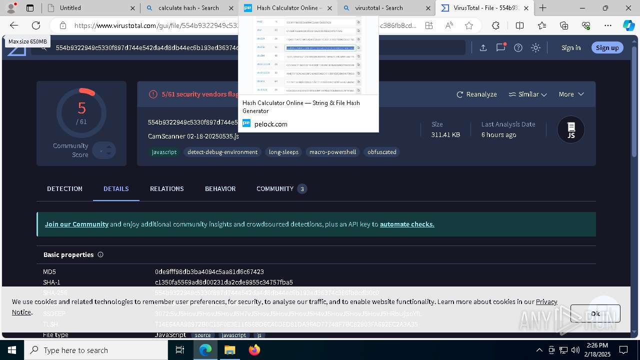Open the Edge profile icon
Viewport: 640px width, 360px height.
click(11, 8)
